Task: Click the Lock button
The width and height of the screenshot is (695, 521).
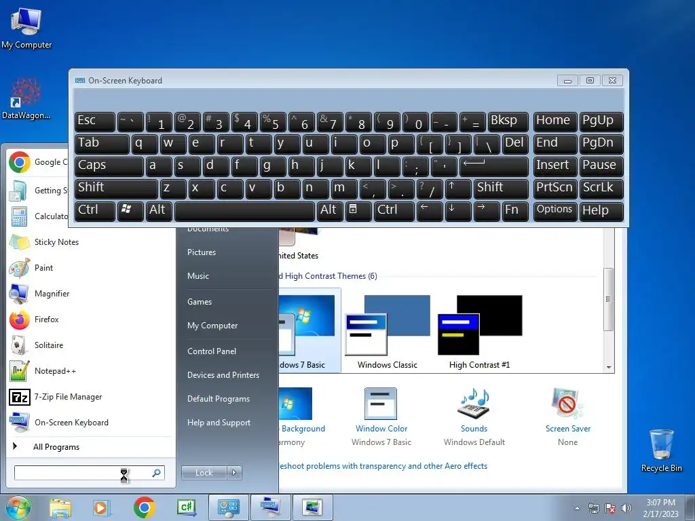Action: [x=204, y=473]
